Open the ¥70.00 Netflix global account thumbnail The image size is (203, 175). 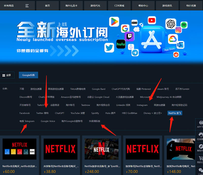pyautogui.click(x=143, y=149)
